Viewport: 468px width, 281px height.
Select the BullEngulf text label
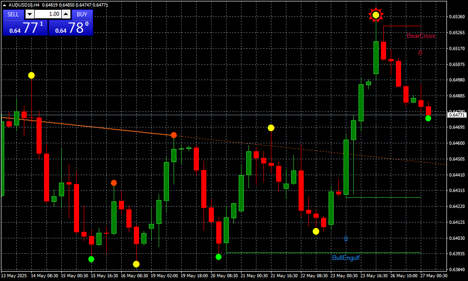[x=346, y=258]
